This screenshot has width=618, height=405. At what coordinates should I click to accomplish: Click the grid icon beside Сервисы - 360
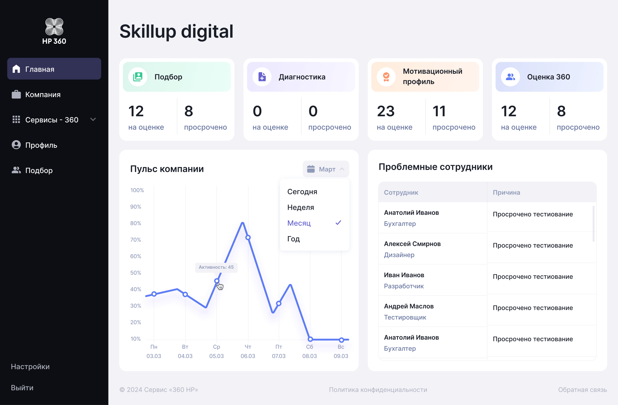tap(16, 120)
